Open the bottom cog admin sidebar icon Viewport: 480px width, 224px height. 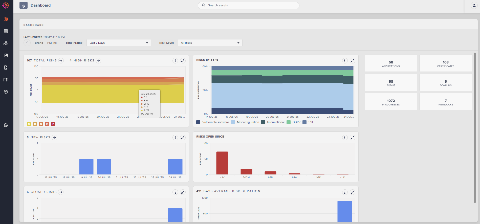tap(6, 125)
